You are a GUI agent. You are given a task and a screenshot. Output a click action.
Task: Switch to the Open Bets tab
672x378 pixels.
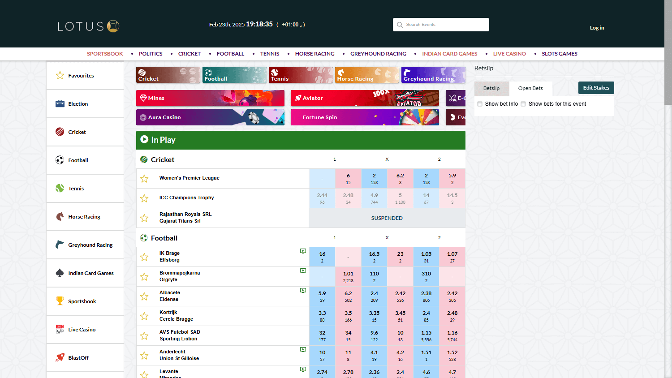pyautogui.click(x=530, y=88)
